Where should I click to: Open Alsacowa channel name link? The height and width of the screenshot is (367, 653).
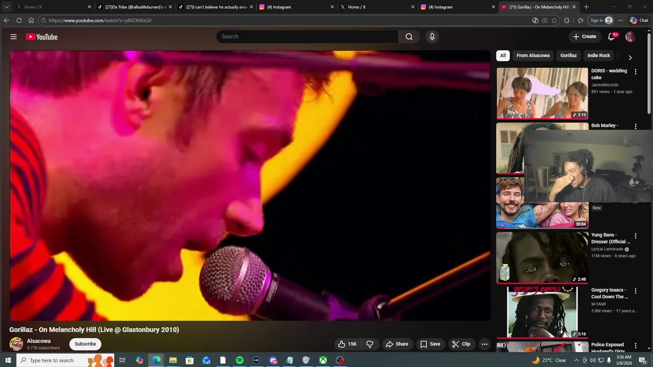[39, 341]
